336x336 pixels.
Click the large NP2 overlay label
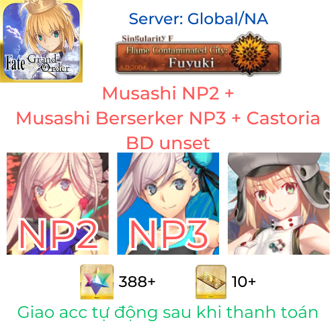pyautogui.click(x=58, y=235)
